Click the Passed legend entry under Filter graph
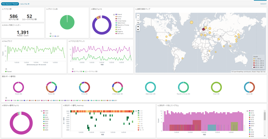268x139 pixels. coord(8,71)
